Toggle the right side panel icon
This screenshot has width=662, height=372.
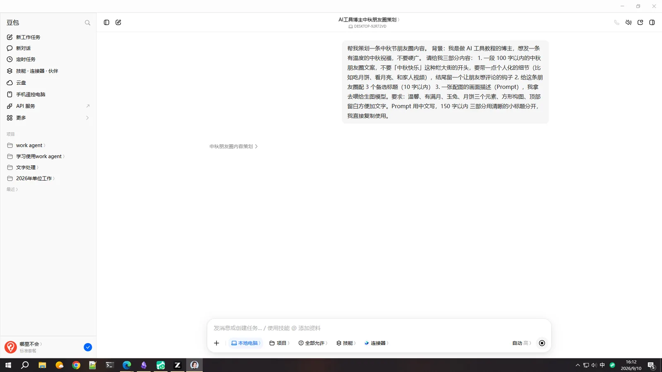652,22
